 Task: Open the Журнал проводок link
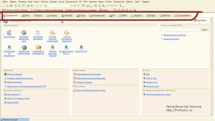pyautogui.click(x=14, y=82)
